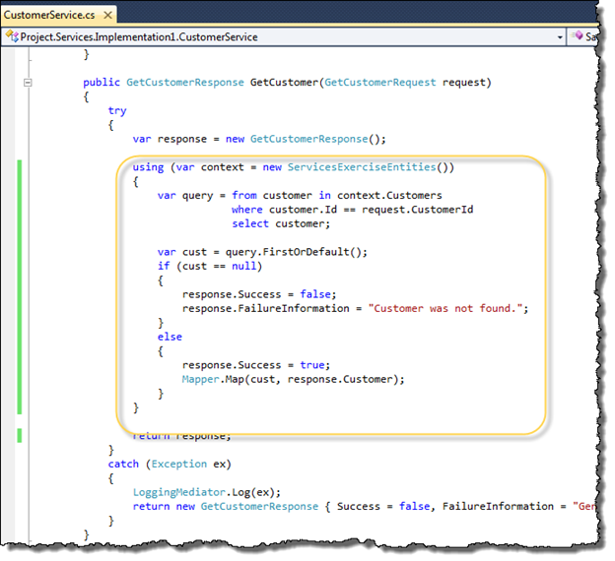Click the 'using' keyword

pos(148,167)
